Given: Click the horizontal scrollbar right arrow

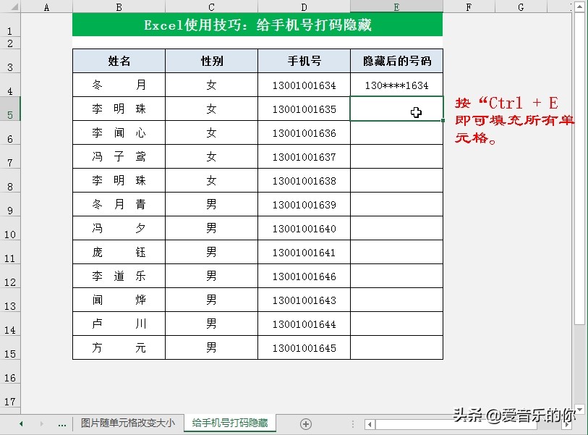Looking at the screenshot, I should (x=568, y=426).
